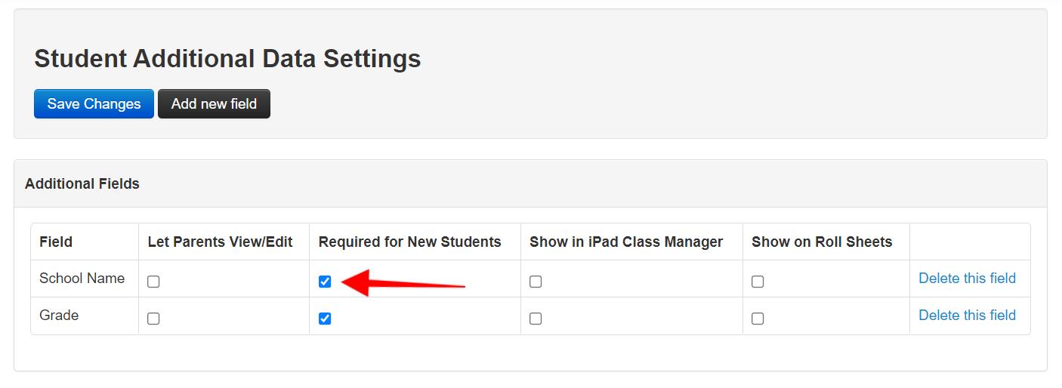Click the Let Parents View/Edit column header
1062x388 pixels.
pyautogui.click(x=220, y=242)
